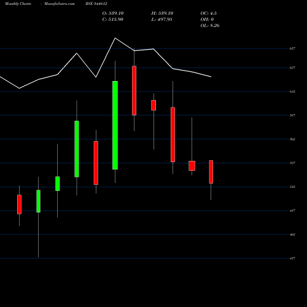307x307 pixels.
Task: Click the 'Monthly Charts' title text
Action: click(18, 4)
